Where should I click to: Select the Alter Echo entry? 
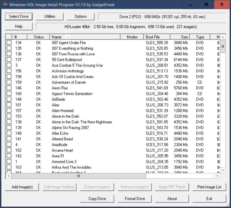click(x=113, y=133)
